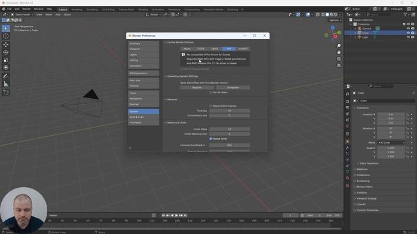
Task: Jump to the timeline start
Action: pyautogui.click(x=164, y=215)
